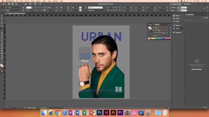The height and width of the screenshot is (117, 209).
Task: Open the Help menu
Action: point(61,1)
